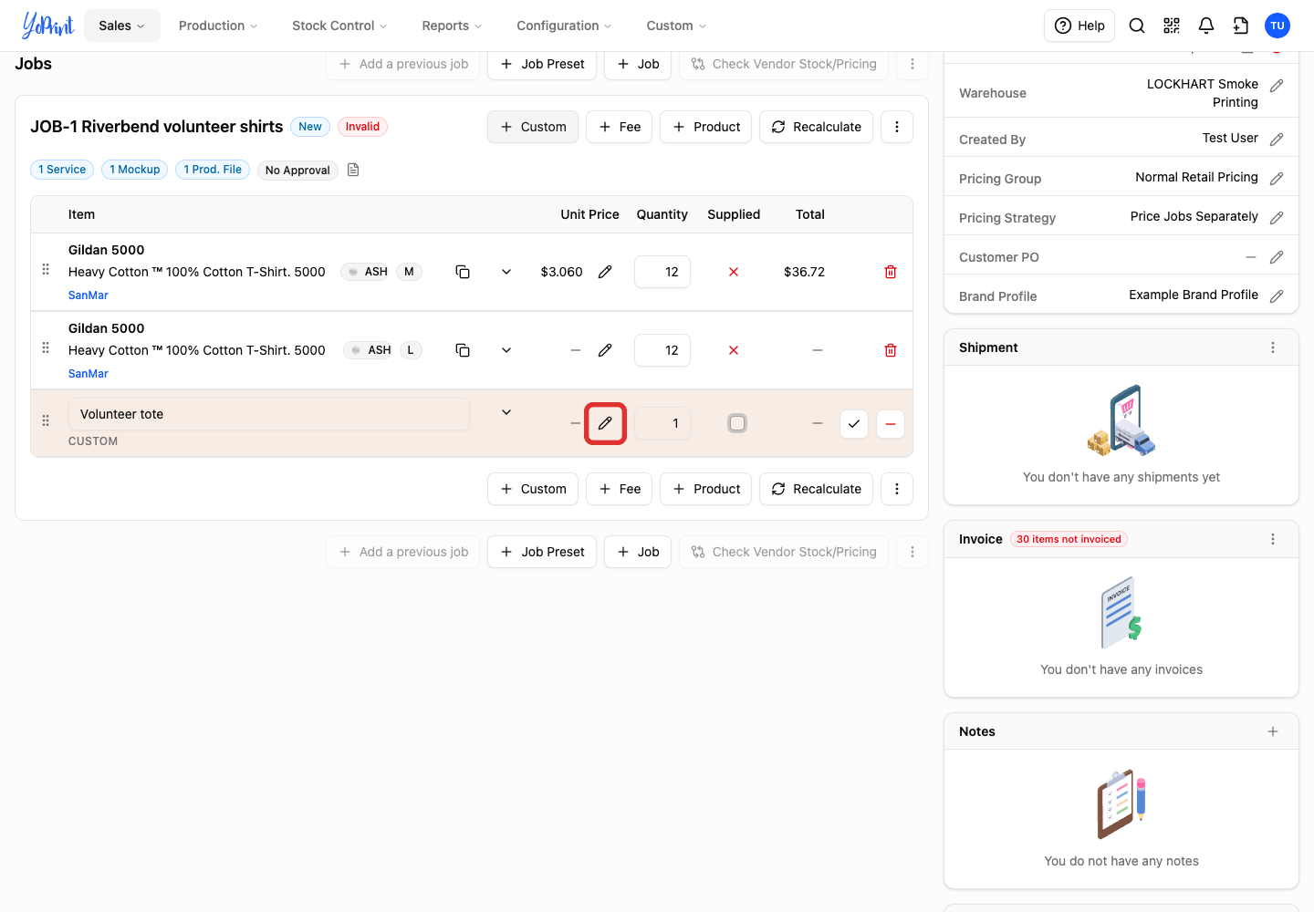Open the Invoice panel options menu
Image resolution: width=1314 pixels, height=912 pixels.
coord(1273,539)
